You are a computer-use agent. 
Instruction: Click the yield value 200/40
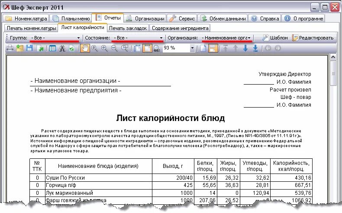184,177
